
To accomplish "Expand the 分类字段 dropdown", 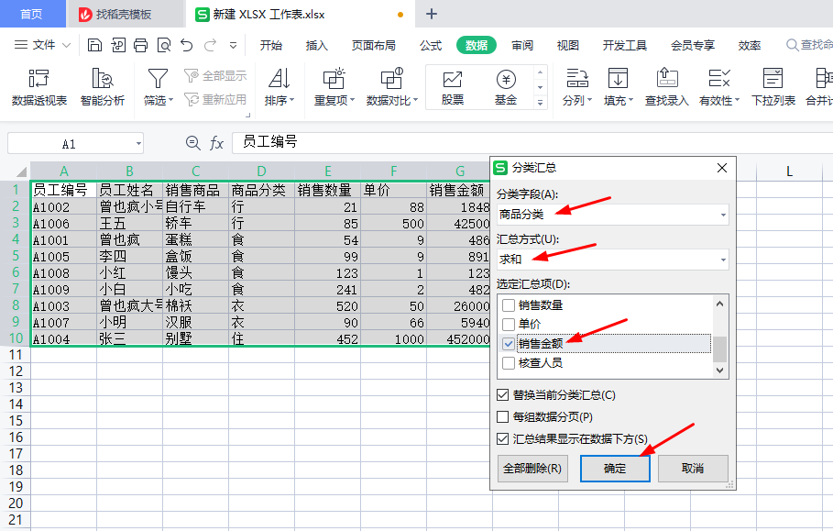I will pyautogui.click(x=723, y=215).
